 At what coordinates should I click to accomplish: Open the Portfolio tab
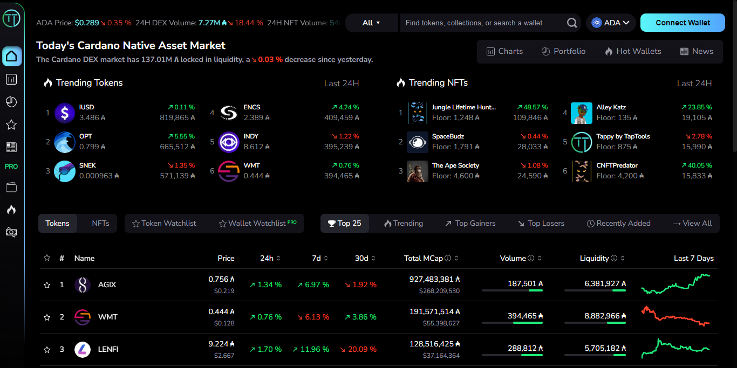click(563, 51)
